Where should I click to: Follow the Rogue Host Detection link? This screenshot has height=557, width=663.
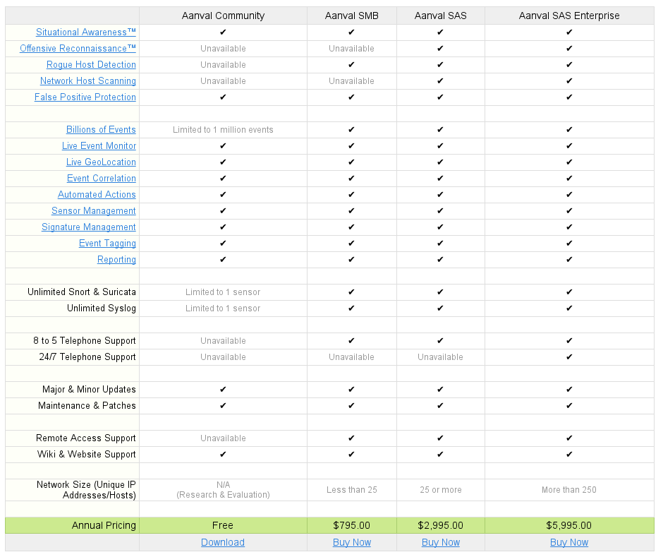(91, 65)
